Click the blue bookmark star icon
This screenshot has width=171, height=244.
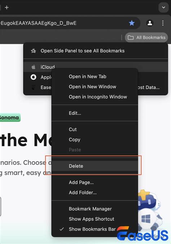tap(132, 23)
